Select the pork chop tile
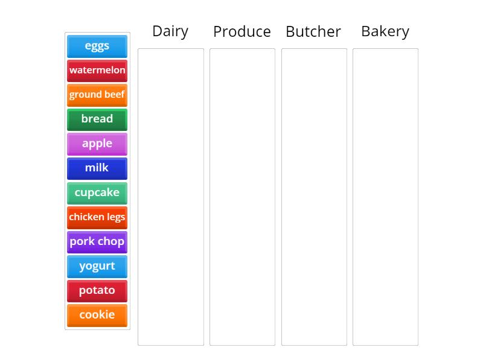Screen dimensions: 483x362 [97, 241]
